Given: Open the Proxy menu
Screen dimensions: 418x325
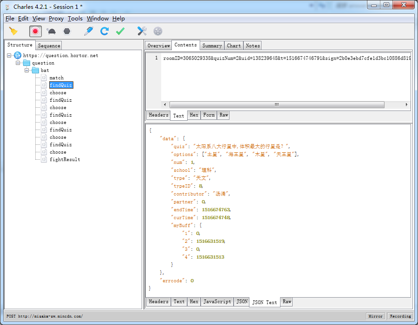Looking at the screenshot, I should 56,19.
